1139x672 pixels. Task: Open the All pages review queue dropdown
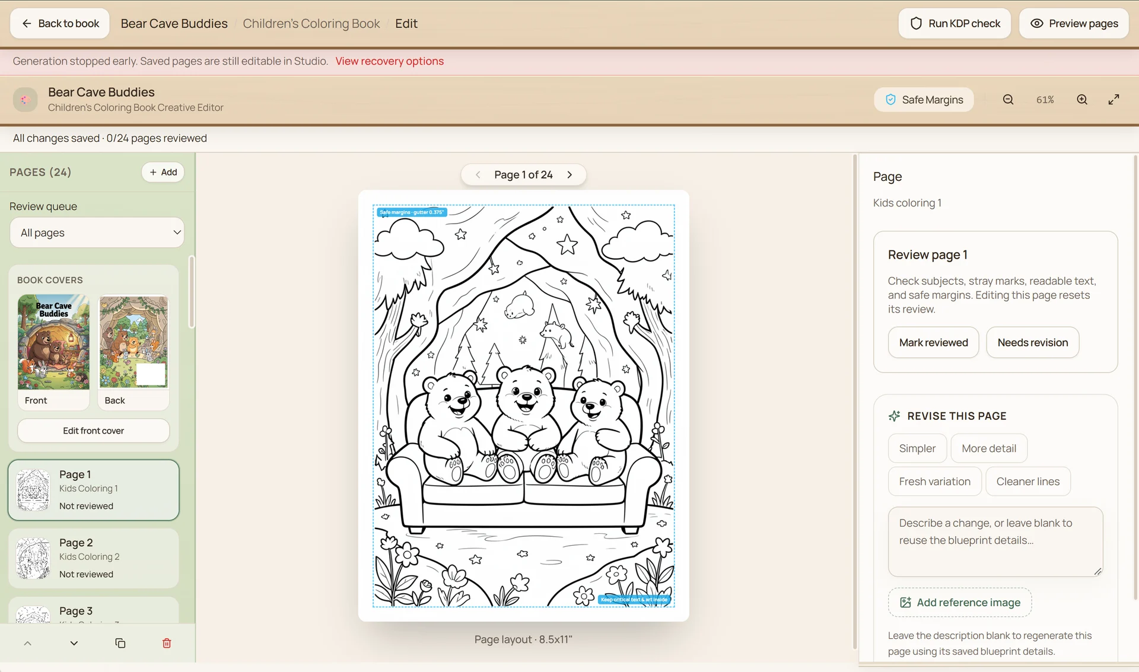pos(97,233)
